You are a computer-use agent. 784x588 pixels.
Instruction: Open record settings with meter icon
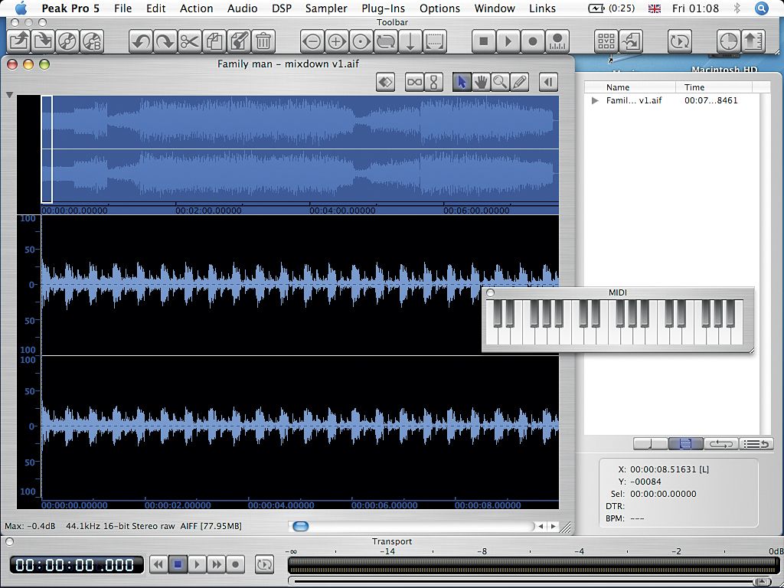tap(557, 41)
